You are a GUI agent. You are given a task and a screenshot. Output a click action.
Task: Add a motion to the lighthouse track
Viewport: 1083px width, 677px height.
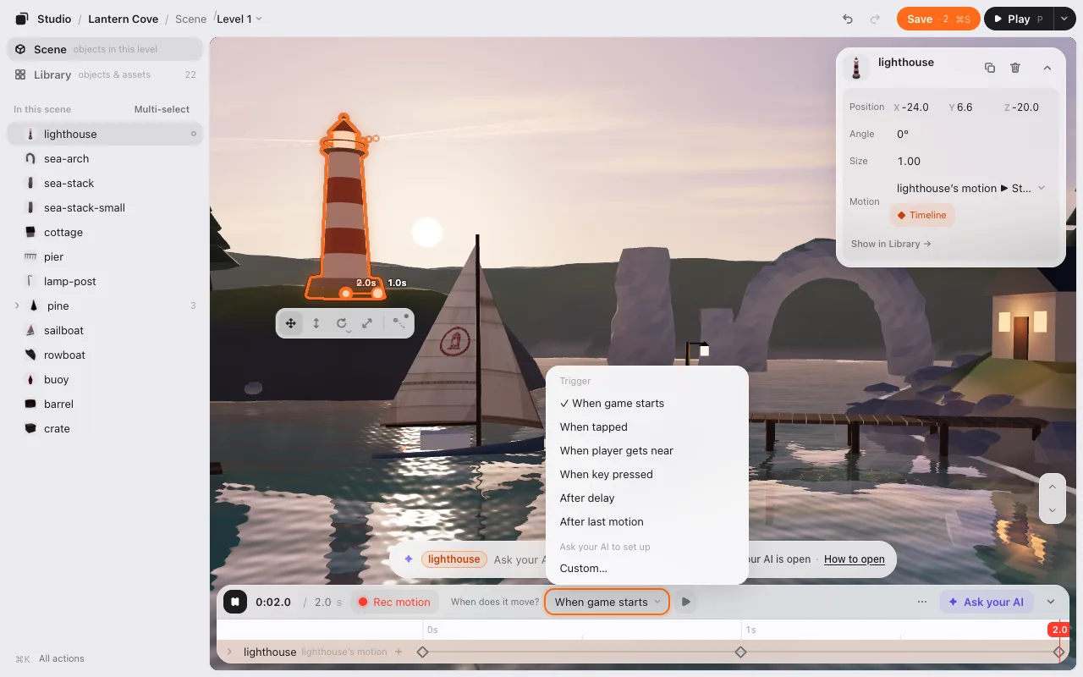[x=399, y=652]
